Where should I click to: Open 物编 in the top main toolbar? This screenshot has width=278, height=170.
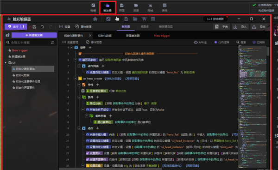tap(93, 7)
